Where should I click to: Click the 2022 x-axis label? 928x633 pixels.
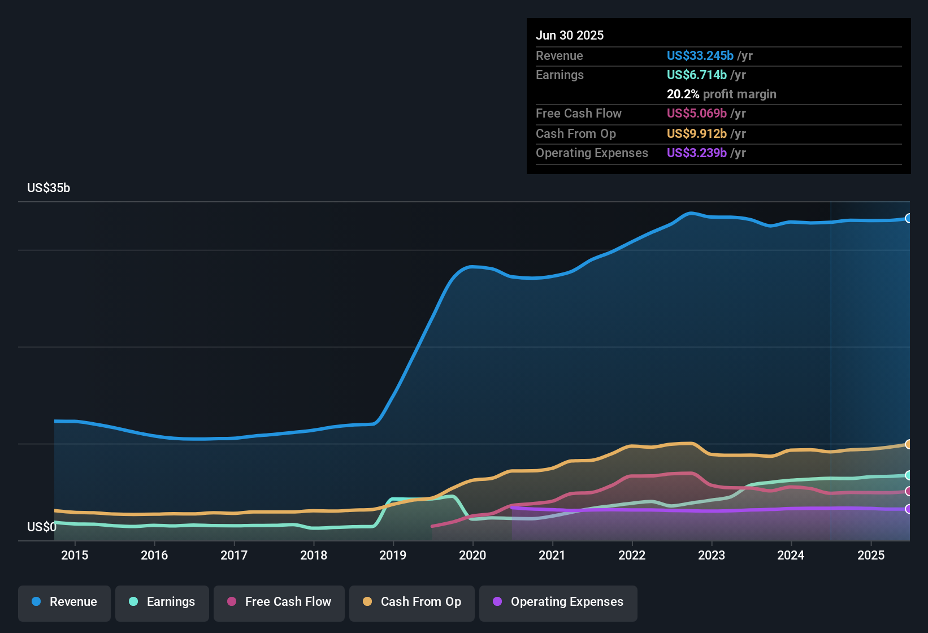(632, 556)
